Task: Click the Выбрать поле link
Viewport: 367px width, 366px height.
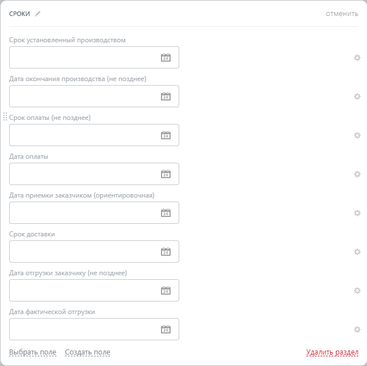Action: pyautogui.click(x=33, y=352)
